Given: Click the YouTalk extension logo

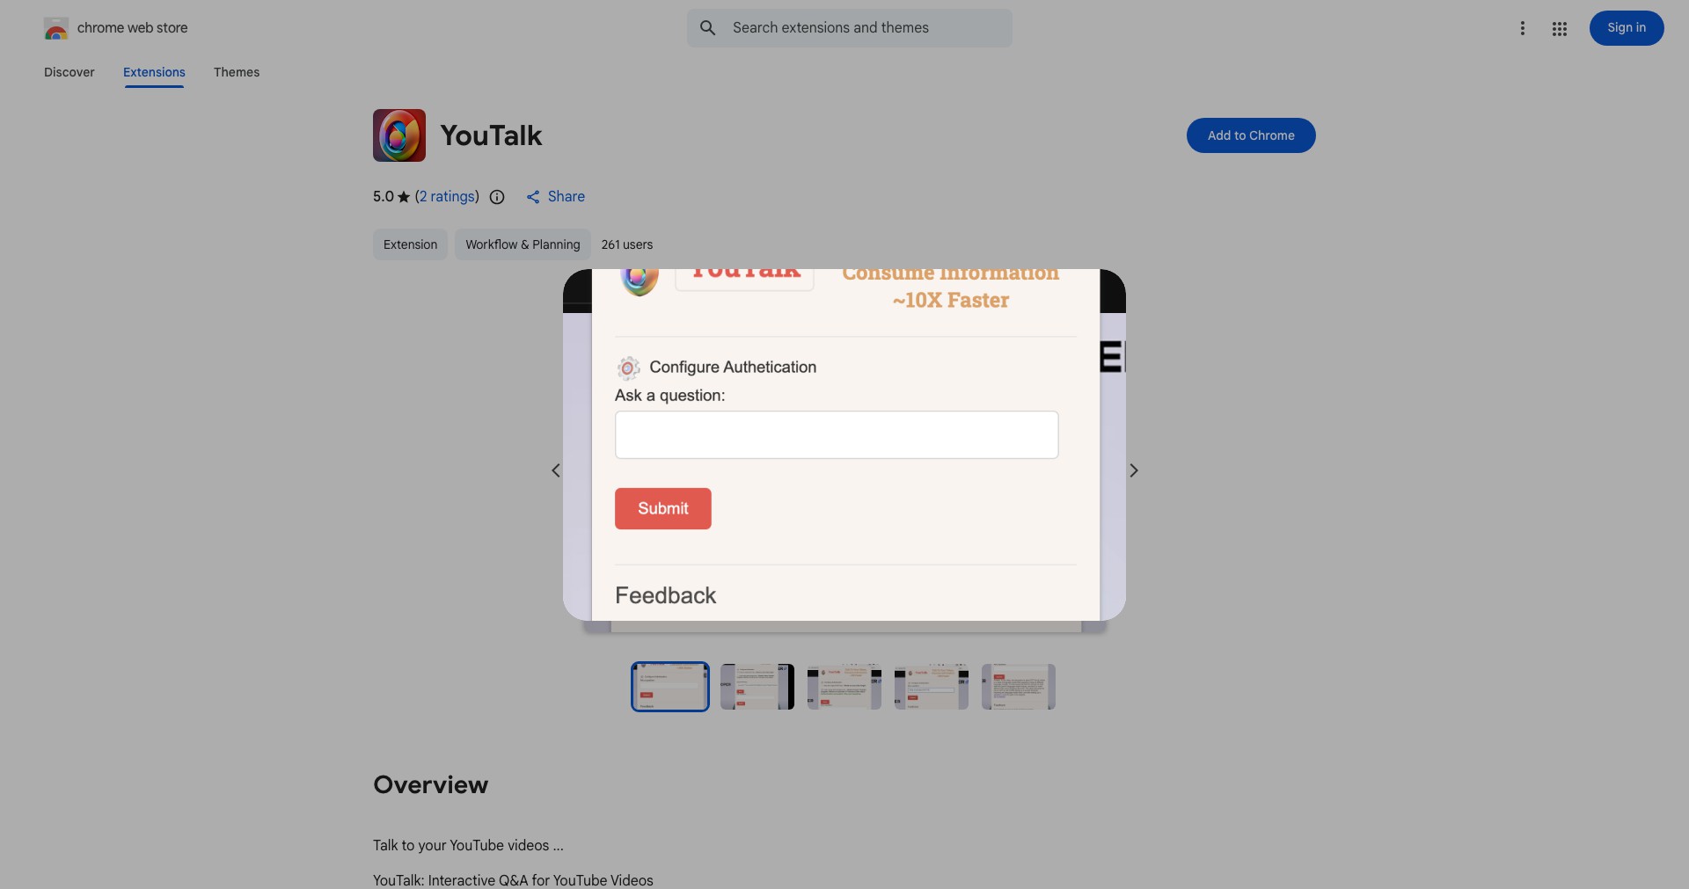Looking at the screenshot, I should pos(399,135).
